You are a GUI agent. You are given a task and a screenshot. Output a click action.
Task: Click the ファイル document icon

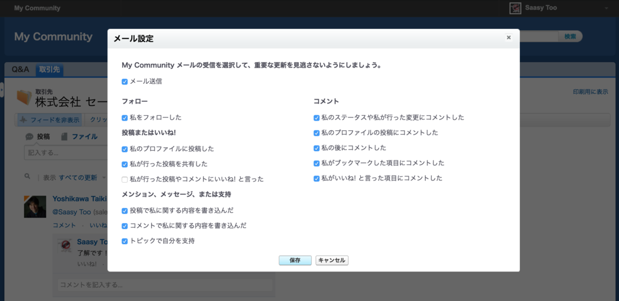64,137
